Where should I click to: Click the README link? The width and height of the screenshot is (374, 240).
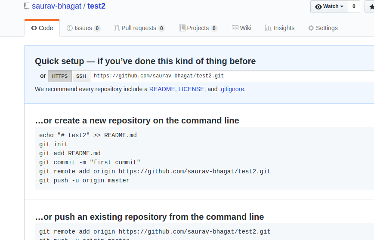[x=162, y=89]
